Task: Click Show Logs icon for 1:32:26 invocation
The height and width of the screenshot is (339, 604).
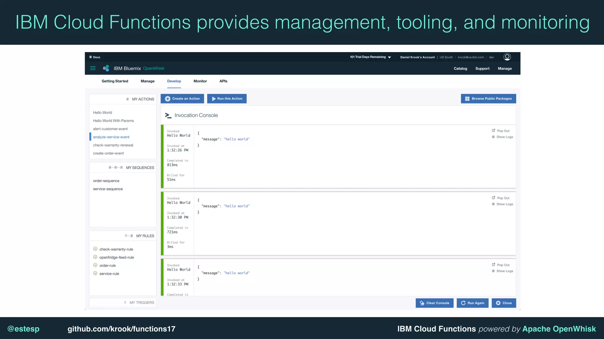Action: tap(493, 137)
